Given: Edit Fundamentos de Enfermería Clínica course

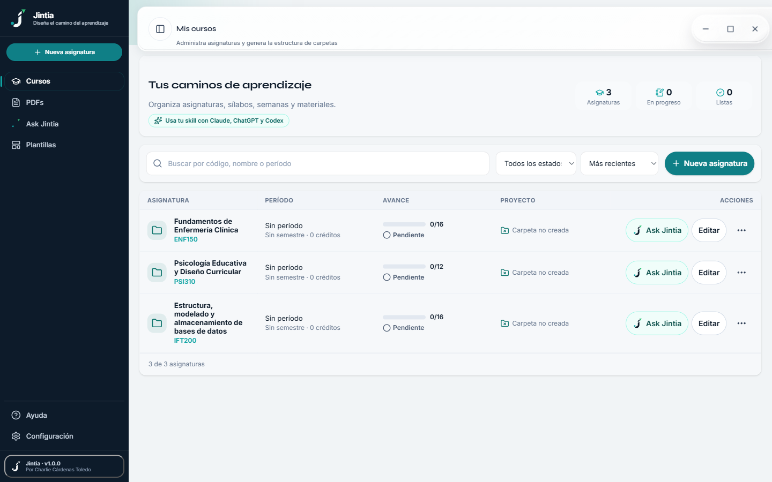Looking at the screenshot, I should [709, 230].
